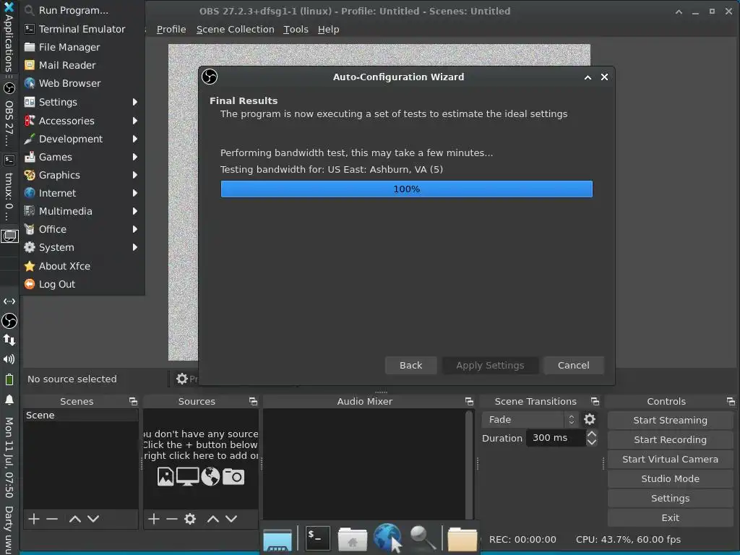Cancel the Auto-Configuration Wizard
This screenshot has height=555, width=740.
tap(573, 365)
